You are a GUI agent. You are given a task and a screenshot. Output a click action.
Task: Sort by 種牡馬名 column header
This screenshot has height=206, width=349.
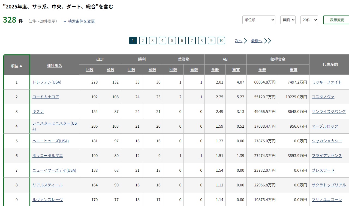pyautogui.click(x=55, y=66)
